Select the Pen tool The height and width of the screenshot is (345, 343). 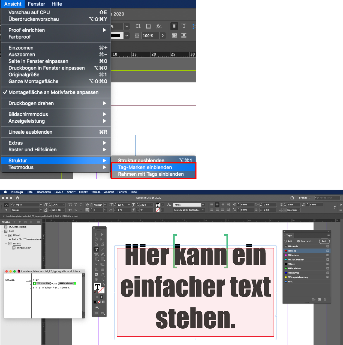pyautogui.click(x=96, y=254)
